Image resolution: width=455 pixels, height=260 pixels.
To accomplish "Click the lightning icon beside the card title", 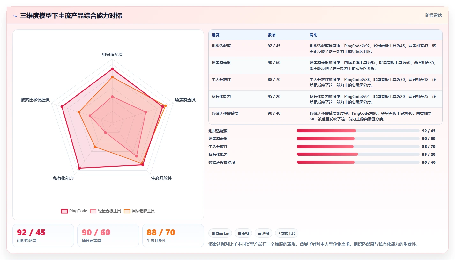I will tap(15, 16).
